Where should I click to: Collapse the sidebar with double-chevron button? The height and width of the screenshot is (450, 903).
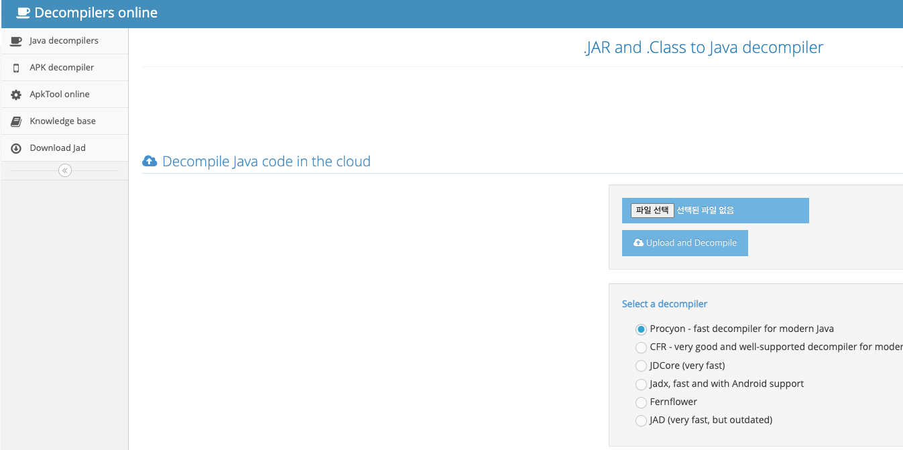[x=65, y=170]
